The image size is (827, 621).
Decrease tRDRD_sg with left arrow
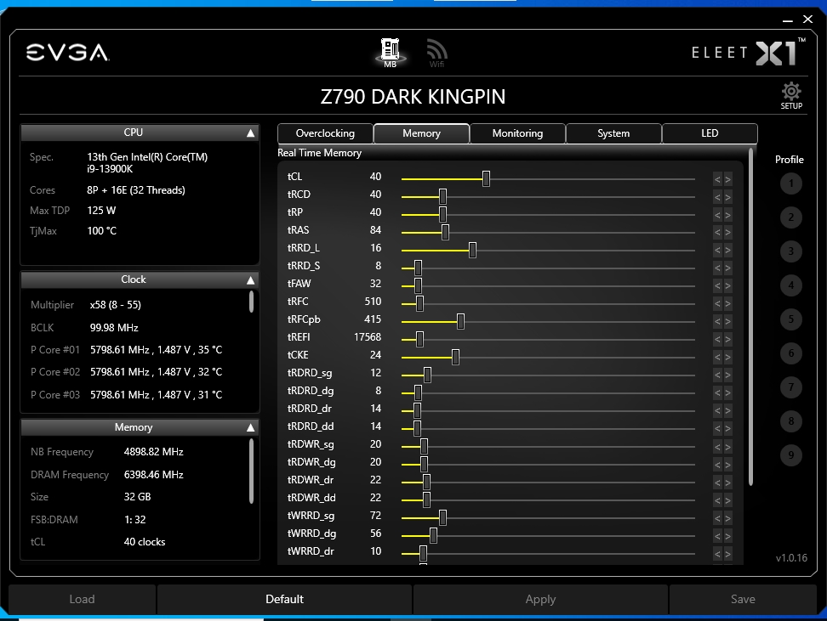717,375
